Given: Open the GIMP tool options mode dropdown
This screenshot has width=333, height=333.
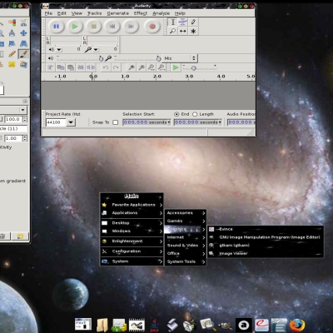Looking at the screenshot, I should (x=22, y=110).
